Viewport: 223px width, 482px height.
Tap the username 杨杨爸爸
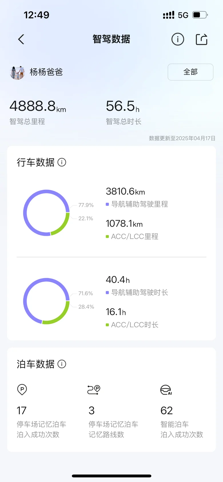pos(46,72)
